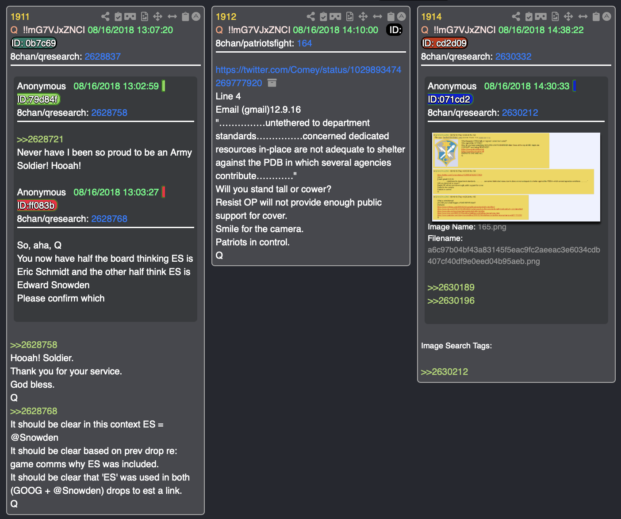Screen dimensions: 621x519
Task: Open qresearch post link 2628837
Action: 103,57
